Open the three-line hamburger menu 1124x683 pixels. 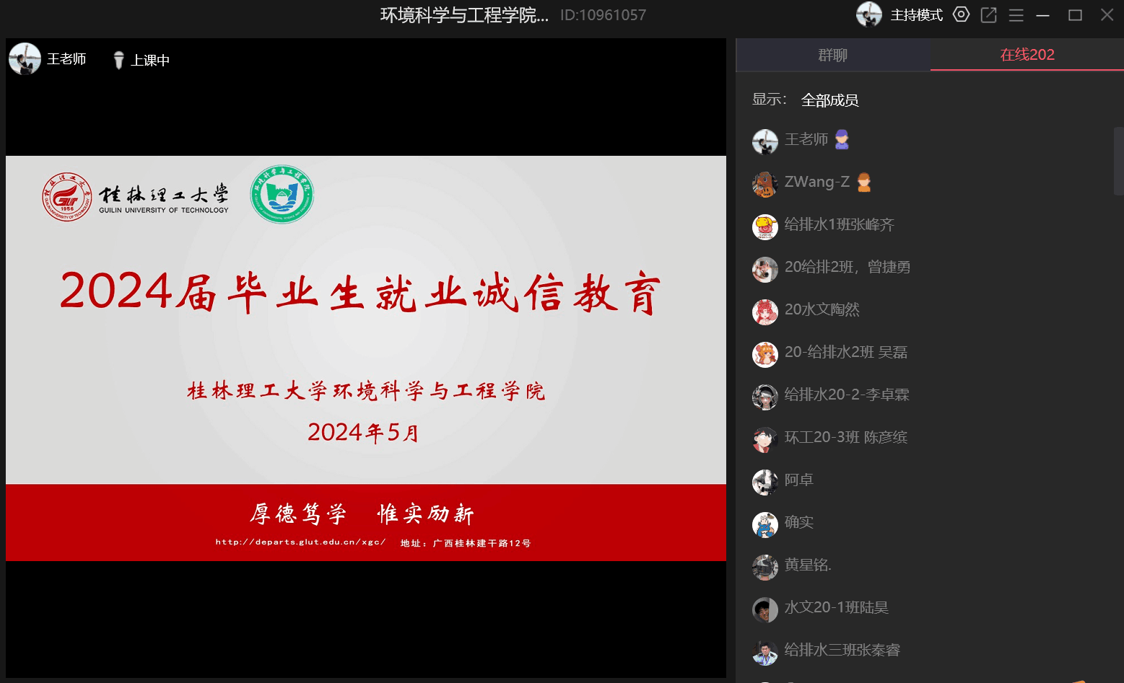(x=1016, y=15)
